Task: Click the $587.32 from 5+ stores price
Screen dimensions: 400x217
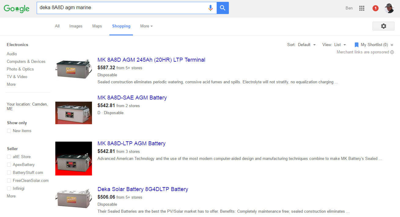Action: point(120,68)
